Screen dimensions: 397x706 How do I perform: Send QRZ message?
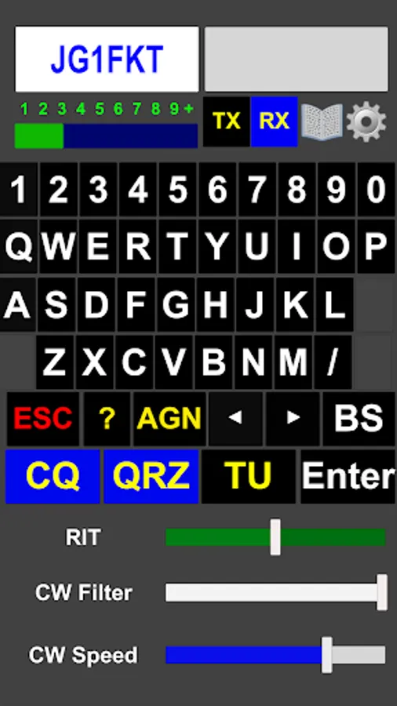151,476
